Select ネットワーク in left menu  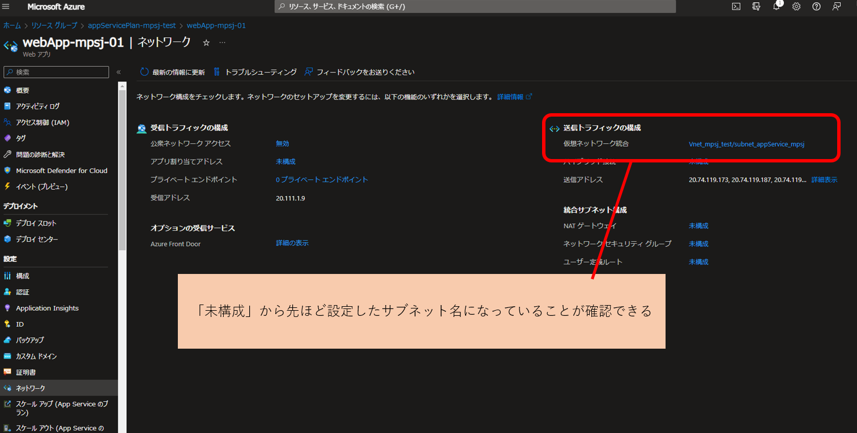pyautogui.click(x=59, y=388)
